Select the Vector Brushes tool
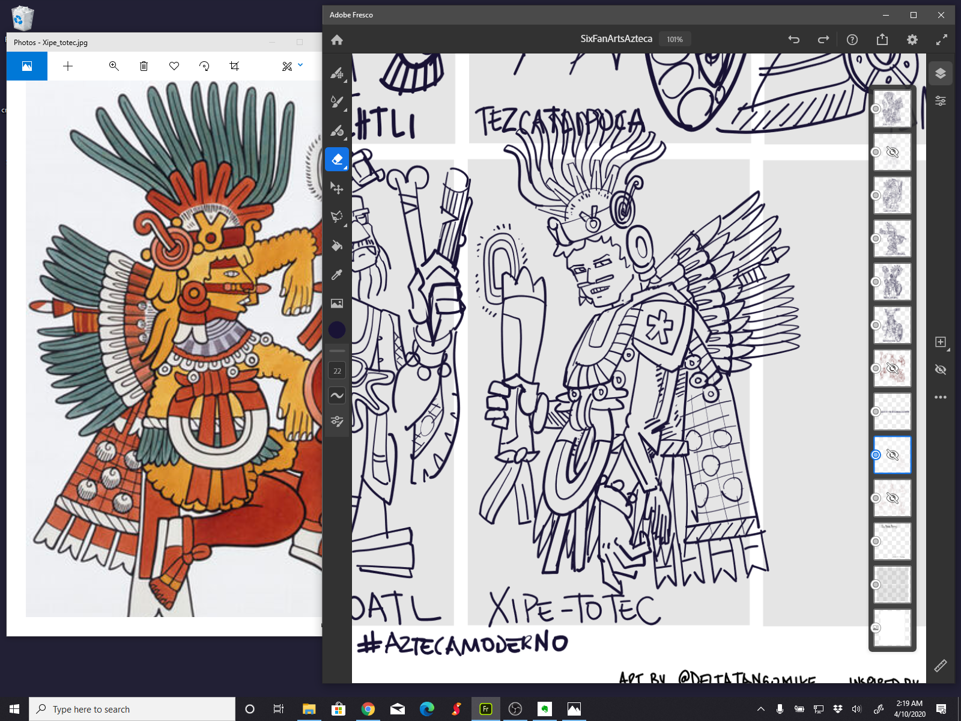This screenshot has width=961, height=721. (337, 130)
